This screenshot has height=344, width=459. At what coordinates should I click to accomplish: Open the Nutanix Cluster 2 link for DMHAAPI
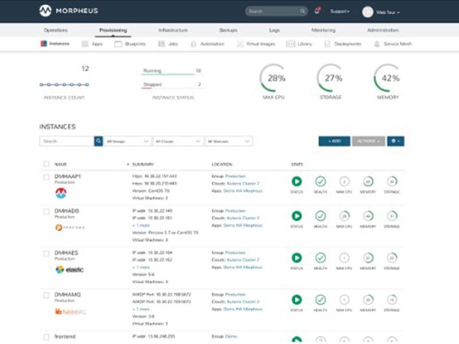pyautogui.click(x=242, y=183)
